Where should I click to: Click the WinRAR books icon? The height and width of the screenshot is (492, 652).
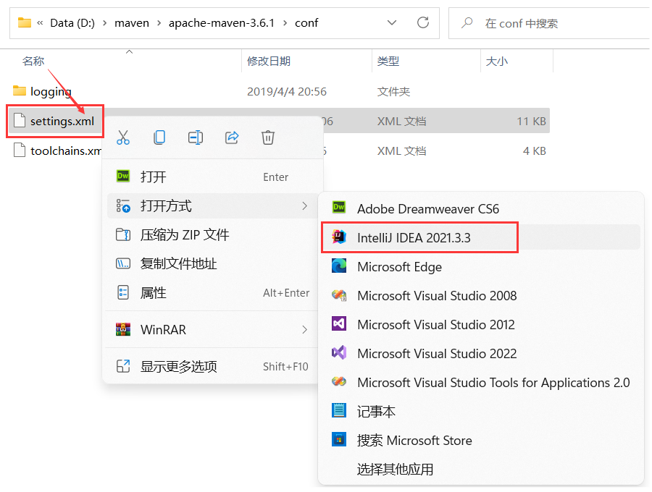pyautogui.click(x=123, y=330)
